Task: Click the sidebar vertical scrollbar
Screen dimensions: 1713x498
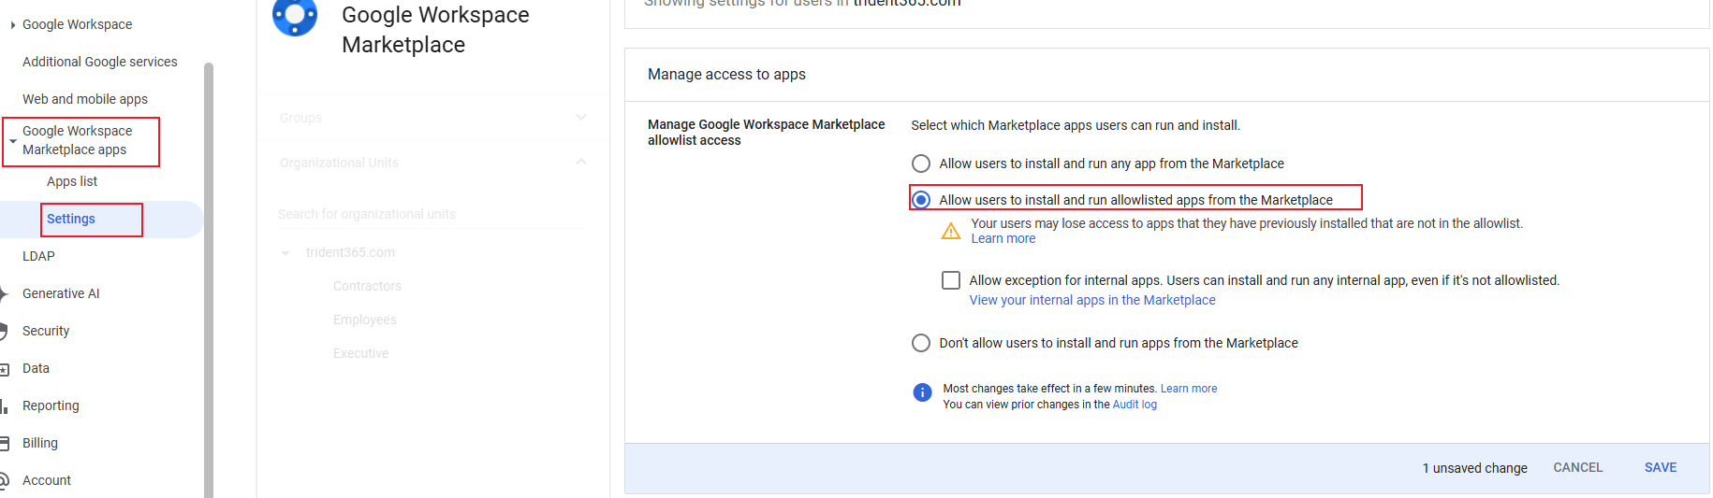Action: [209, 280]
